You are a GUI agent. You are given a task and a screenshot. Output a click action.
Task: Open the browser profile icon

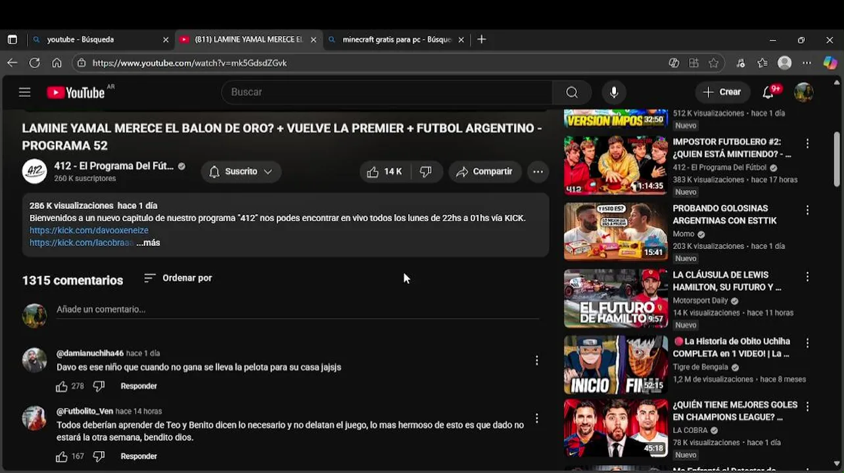pyautogui.click(x=784, y=63)
